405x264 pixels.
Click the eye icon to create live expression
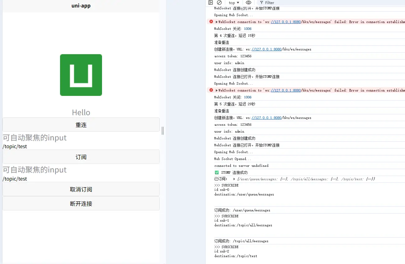pyautogui.click(x=248, y=3)
